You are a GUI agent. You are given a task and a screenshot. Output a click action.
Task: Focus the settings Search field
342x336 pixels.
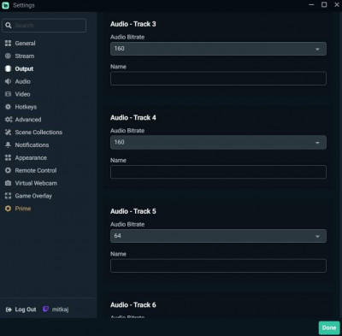click(x=44, y=26)
